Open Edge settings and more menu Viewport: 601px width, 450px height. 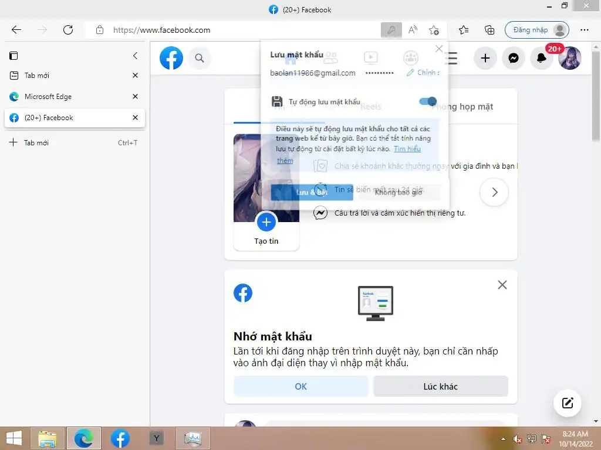pos(585,30)
